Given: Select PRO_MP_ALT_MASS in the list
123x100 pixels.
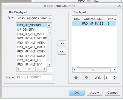Looking at the screenshot, I should click(32, 34).
